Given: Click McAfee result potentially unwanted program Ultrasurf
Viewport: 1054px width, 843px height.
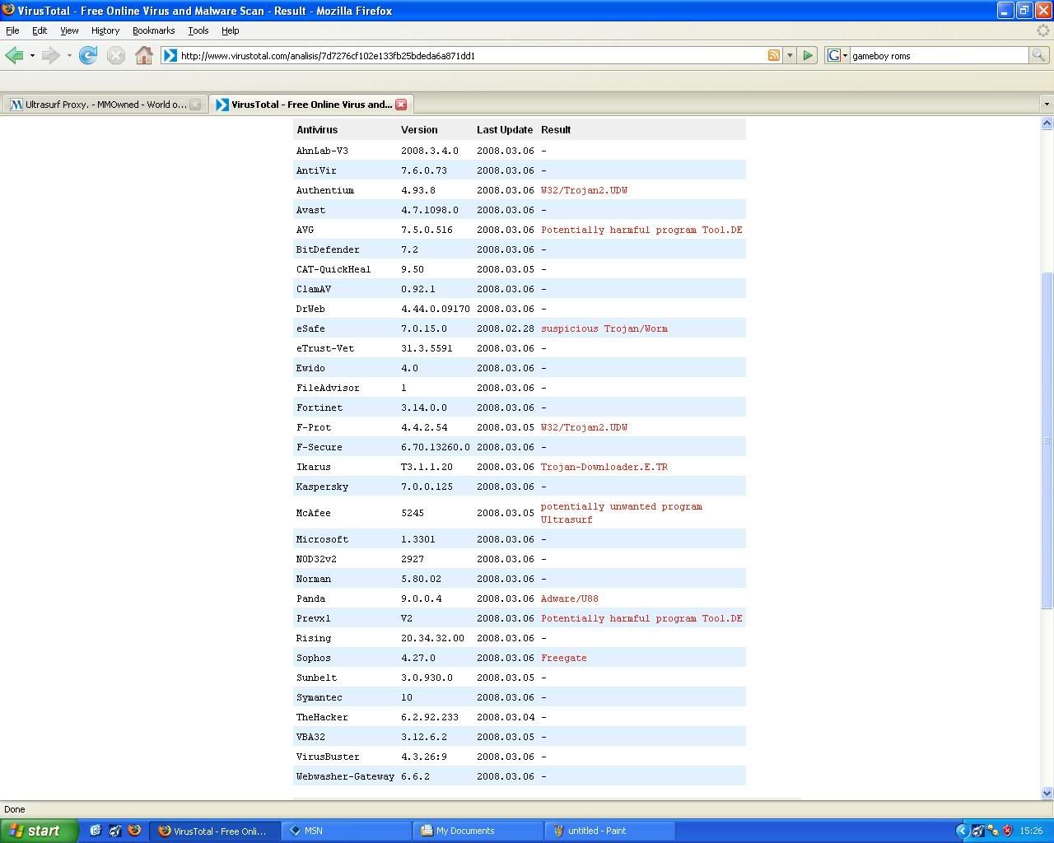Looking at the screenshot, I should [622, 513].
